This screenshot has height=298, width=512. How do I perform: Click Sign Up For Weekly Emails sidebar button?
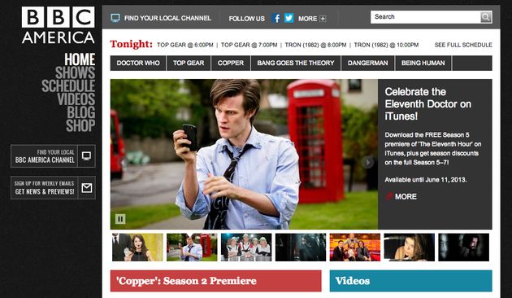[53, 188]
